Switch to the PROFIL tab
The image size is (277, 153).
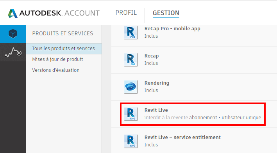point(126,13)
